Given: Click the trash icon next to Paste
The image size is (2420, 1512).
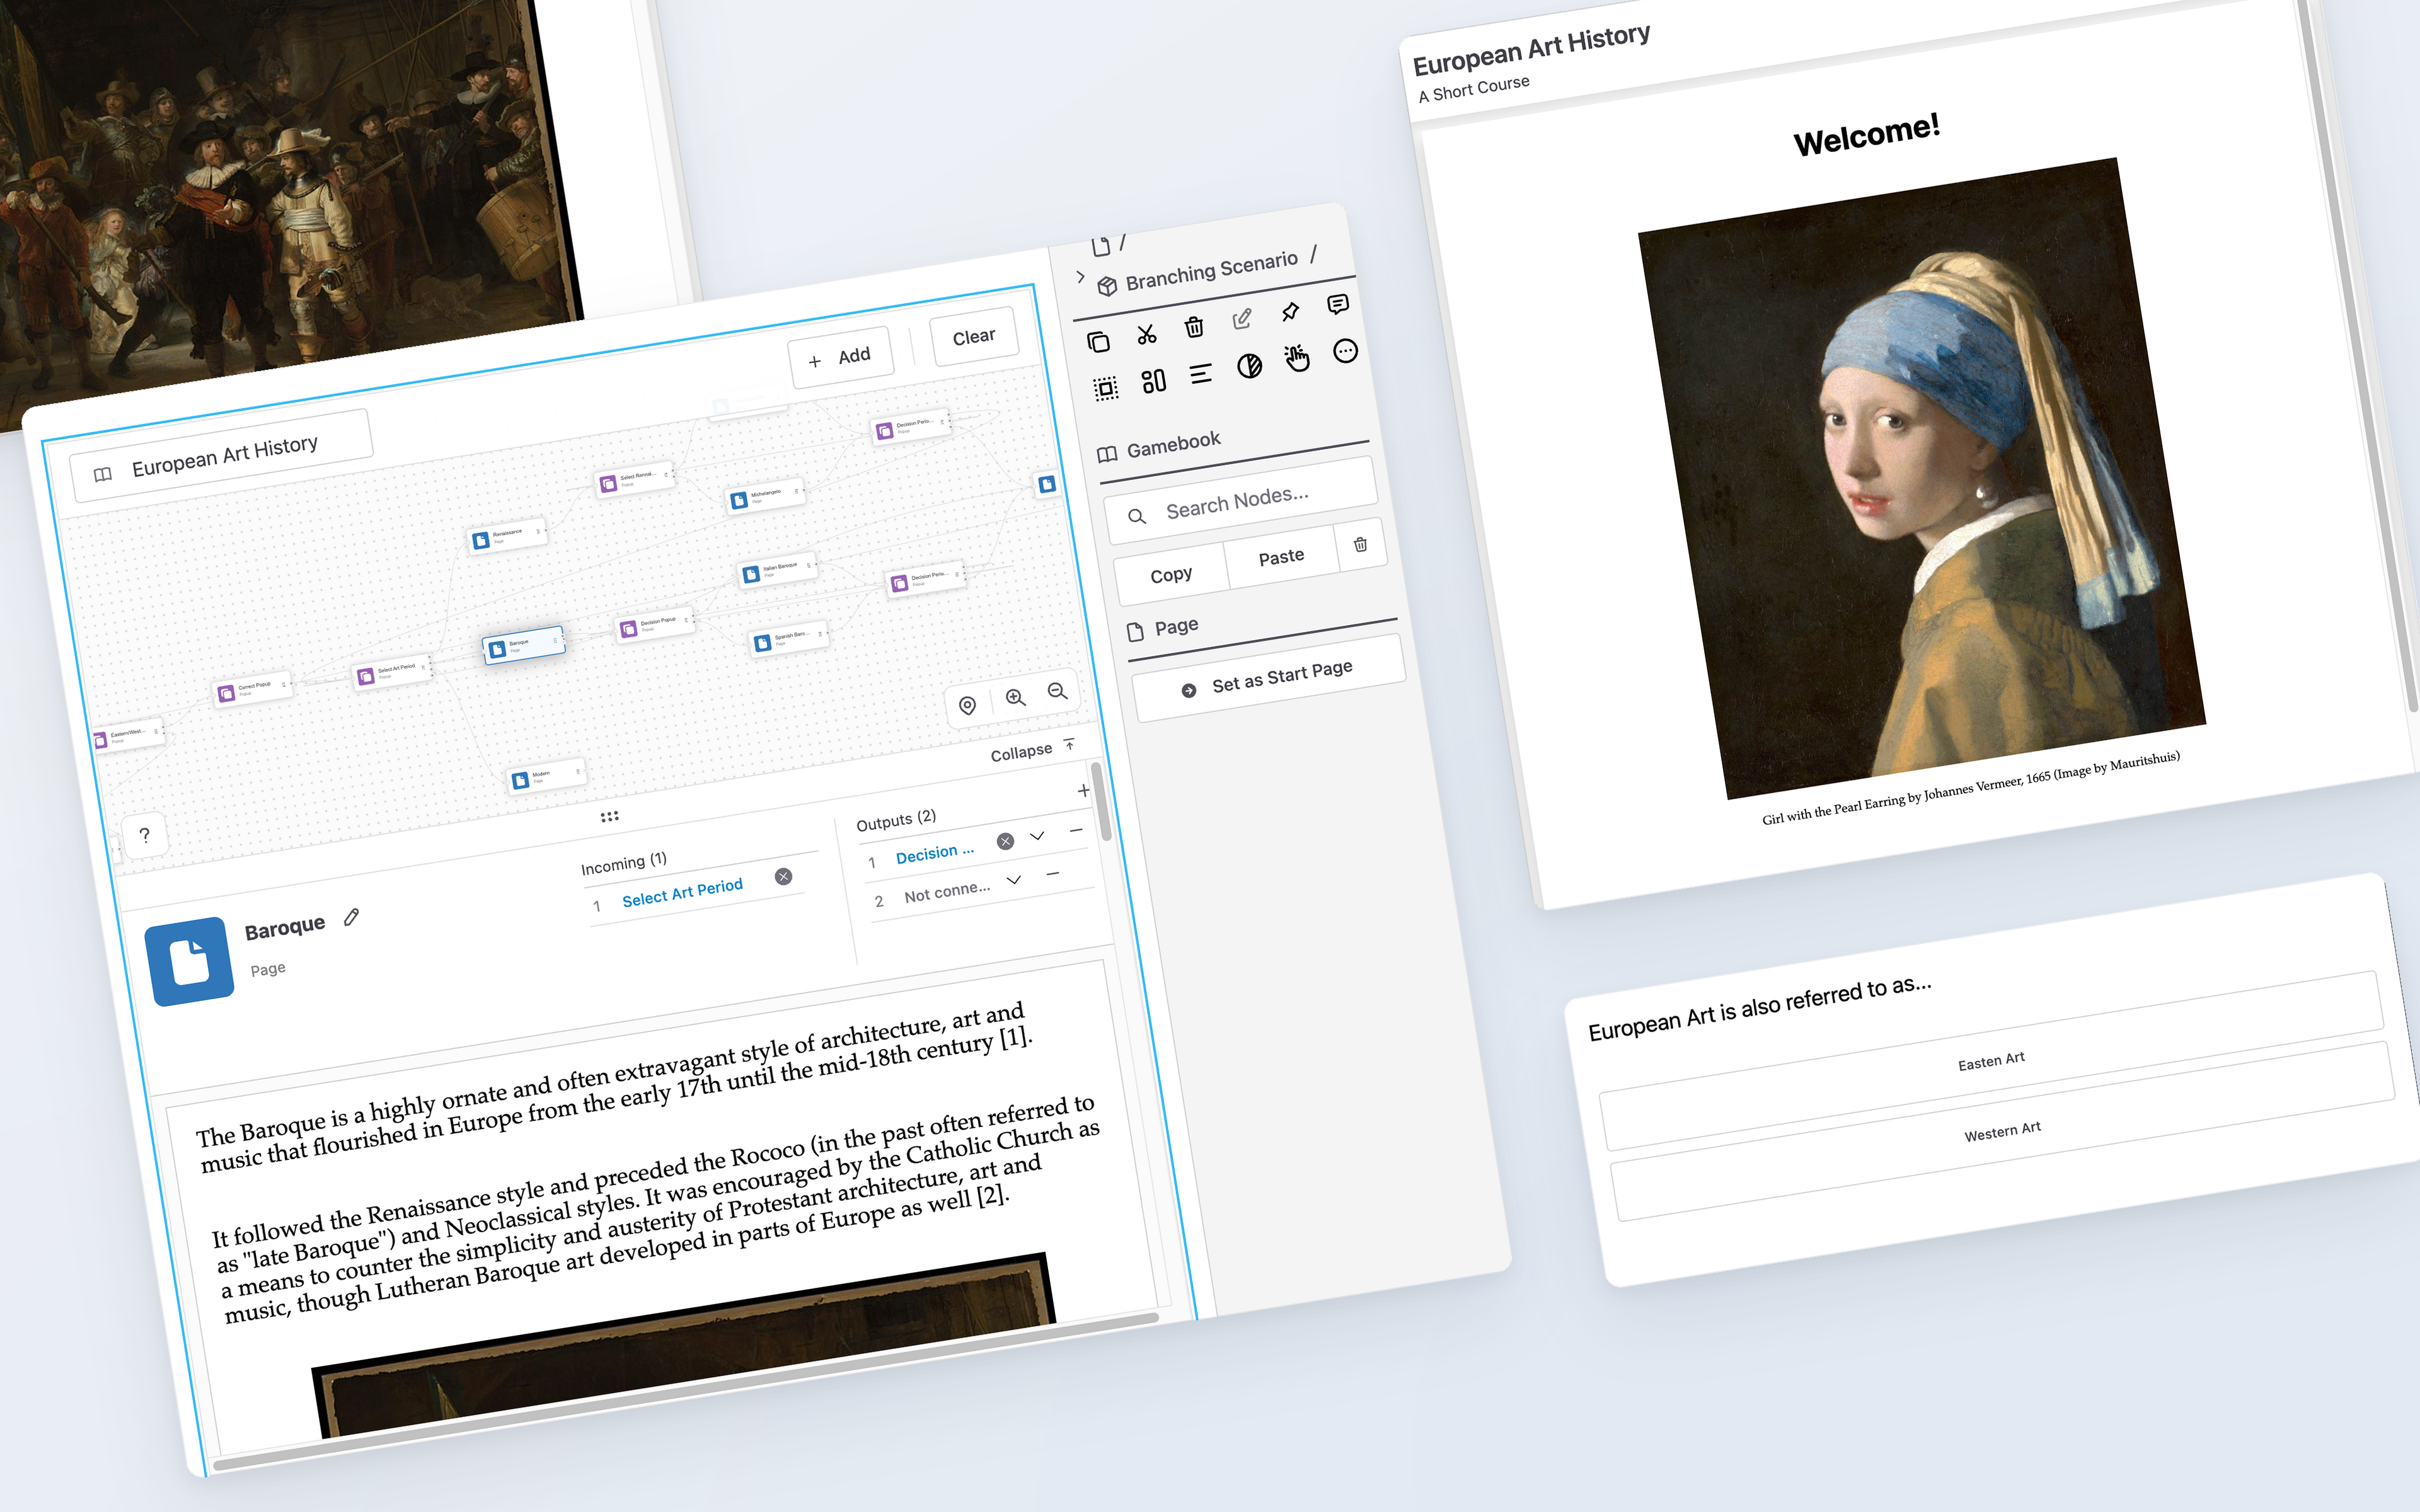Looking at the screenshot, I should pyautogui.click(x=1361, y=544).
